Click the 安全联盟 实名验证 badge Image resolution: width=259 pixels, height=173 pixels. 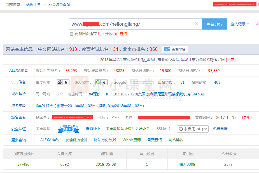pos(68,129)
